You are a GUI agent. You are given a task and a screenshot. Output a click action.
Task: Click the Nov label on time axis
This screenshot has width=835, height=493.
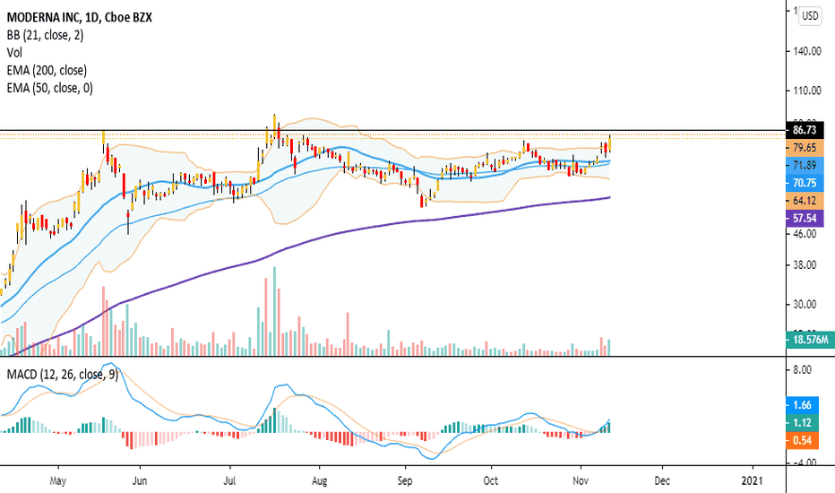coord(581,480)
